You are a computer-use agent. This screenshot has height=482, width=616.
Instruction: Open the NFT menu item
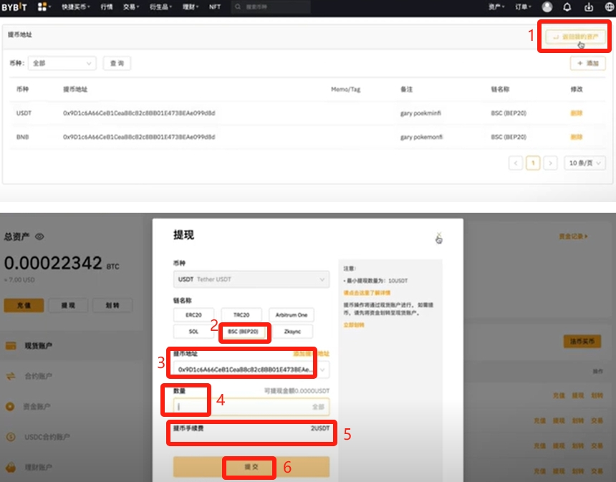214,6
